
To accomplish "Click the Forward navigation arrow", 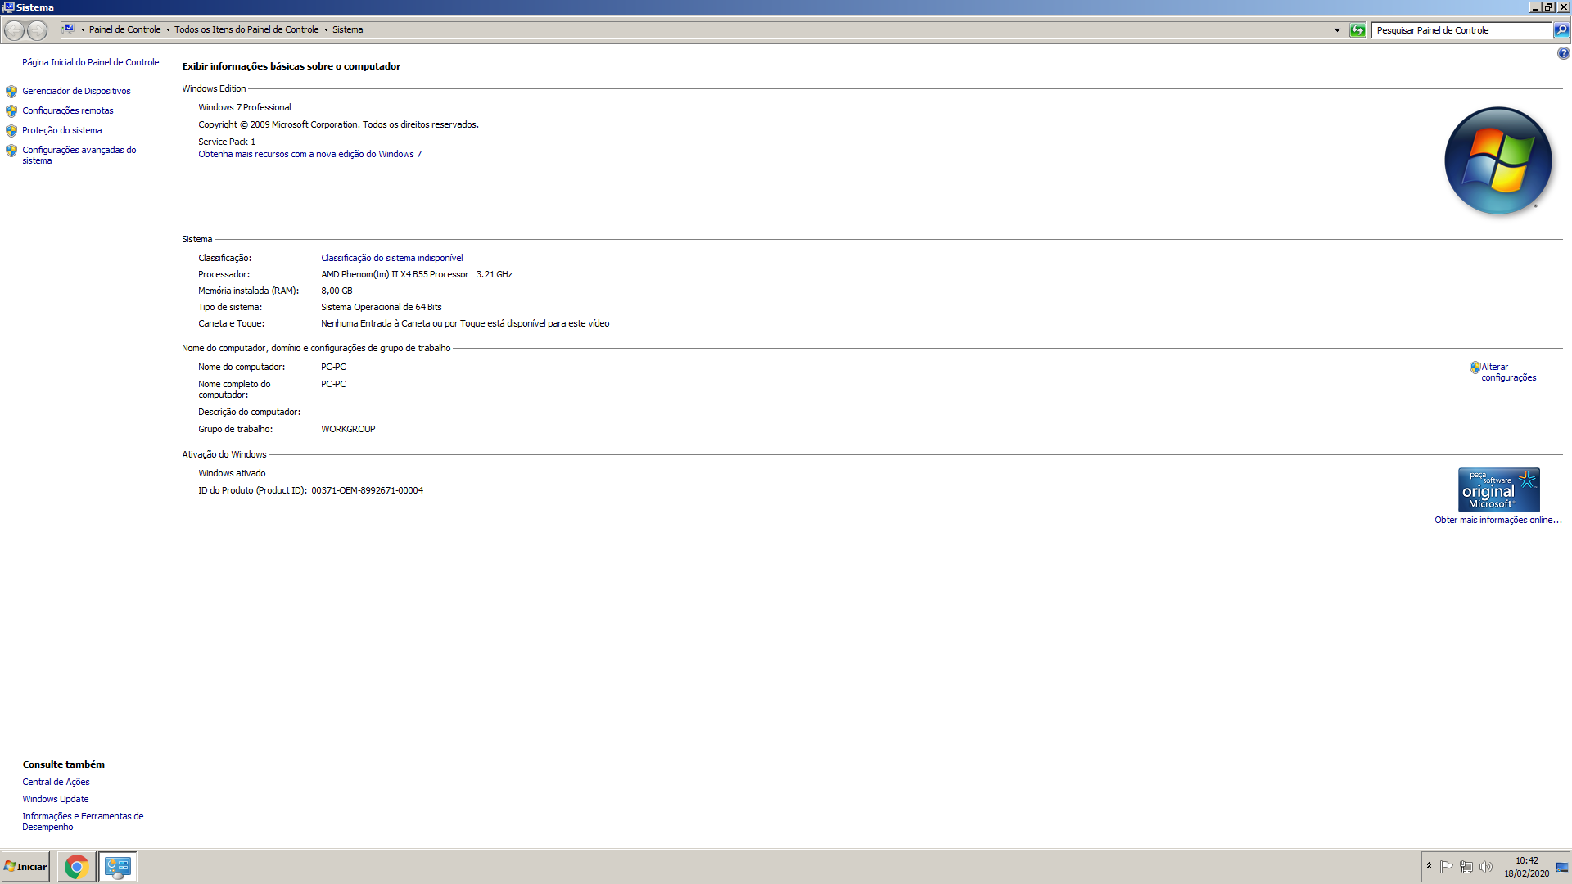I will [38, 31].
